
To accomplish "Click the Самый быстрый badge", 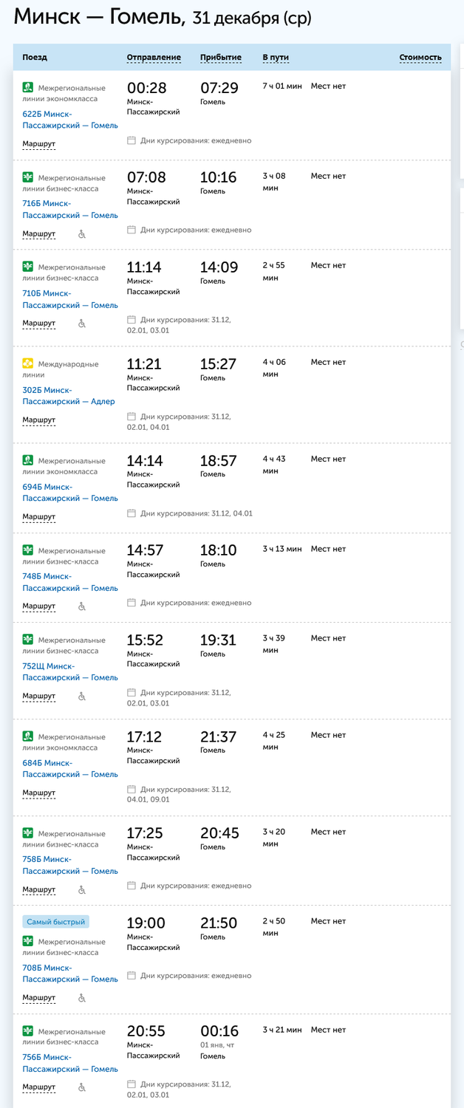I will tap(56, 922).
